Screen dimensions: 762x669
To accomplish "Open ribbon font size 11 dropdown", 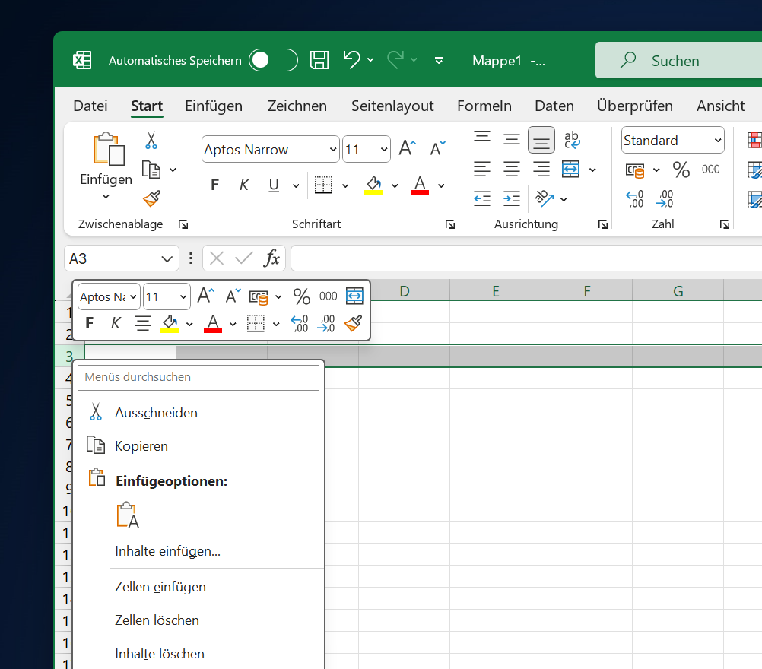I will pyautogui.click(x=384, y=149).
